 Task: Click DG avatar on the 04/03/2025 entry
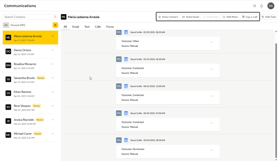click(119, 140)
